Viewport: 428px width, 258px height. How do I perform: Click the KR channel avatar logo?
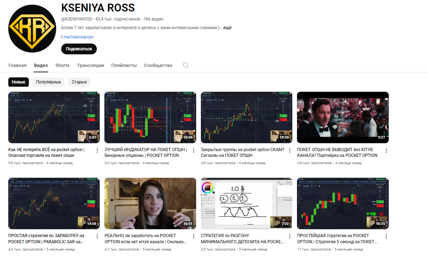(x=32, y=29)
